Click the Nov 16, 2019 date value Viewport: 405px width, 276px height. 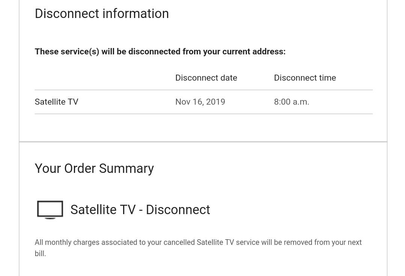(200, 102)
